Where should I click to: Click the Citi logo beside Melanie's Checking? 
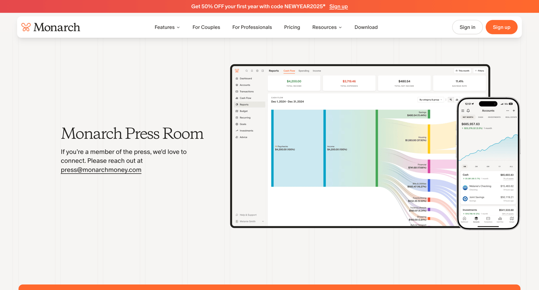tap(465, 188)
